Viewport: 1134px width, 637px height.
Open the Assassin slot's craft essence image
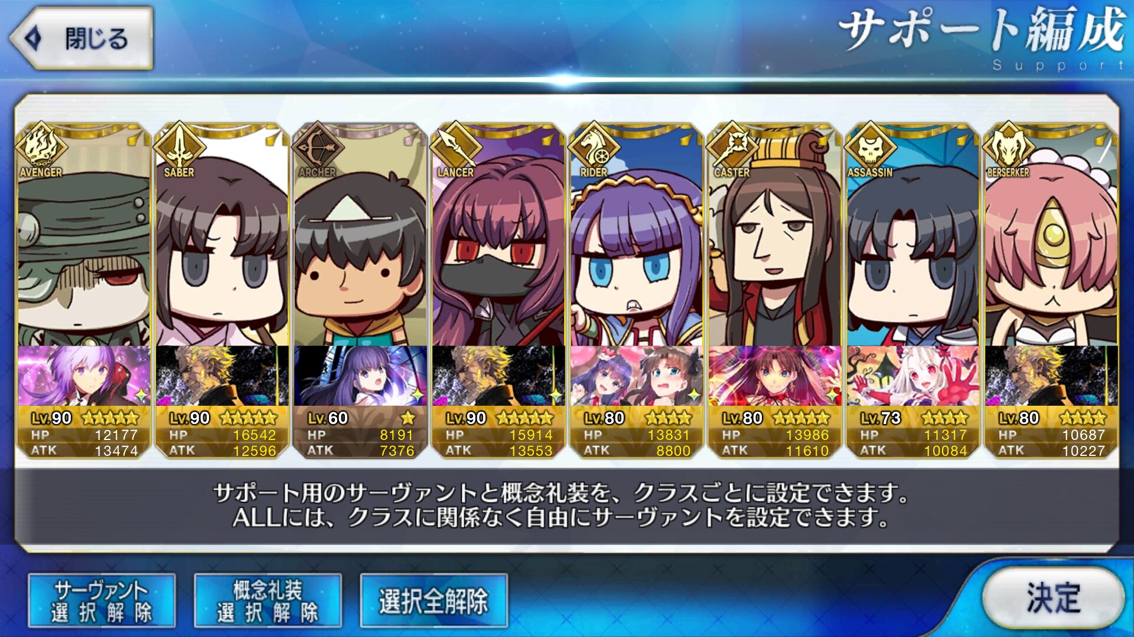[913, 376]
